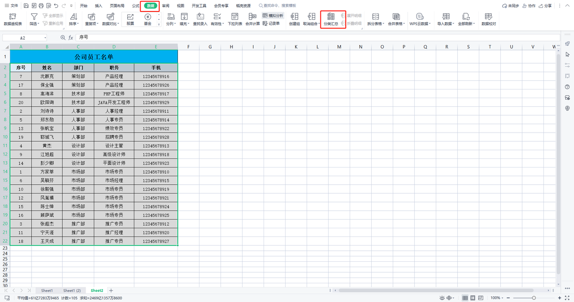Select column header F

[188, 47]
